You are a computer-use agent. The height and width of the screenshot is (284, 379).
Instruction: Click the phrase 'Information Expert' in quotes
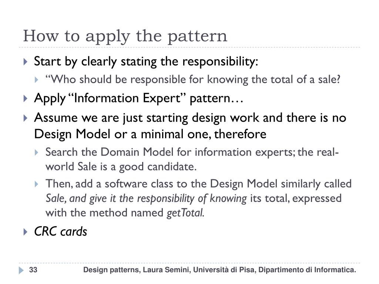coord(127,98)
